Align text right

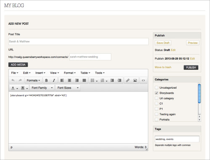tap(77, 81)
